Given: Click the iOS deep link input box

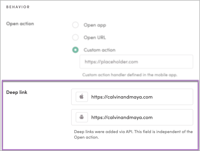Looking at the screenshot, I should tap(132, 97).
